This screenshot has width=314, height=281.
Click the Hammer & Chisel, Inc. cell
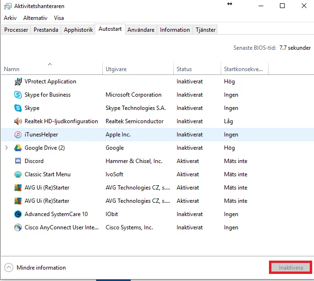tap(134, 161)
